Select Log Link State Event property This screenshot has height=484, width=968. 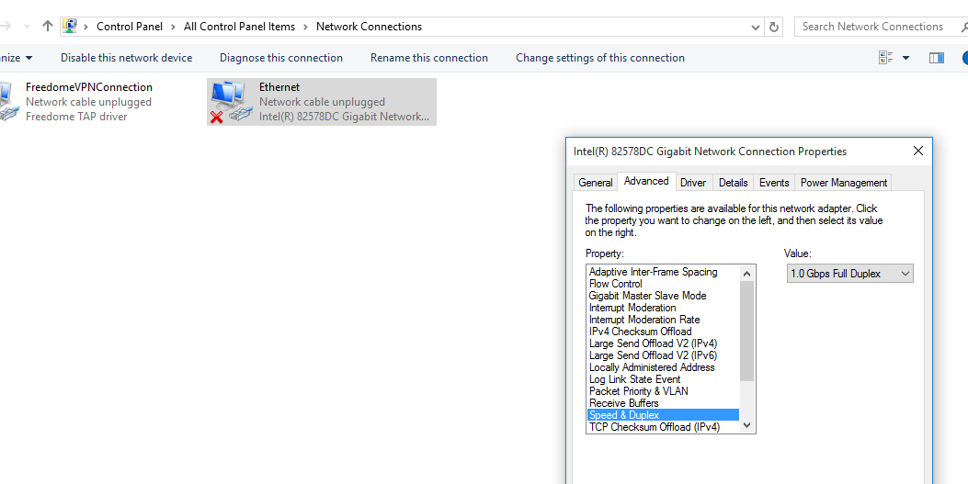[x=663, y=379]
